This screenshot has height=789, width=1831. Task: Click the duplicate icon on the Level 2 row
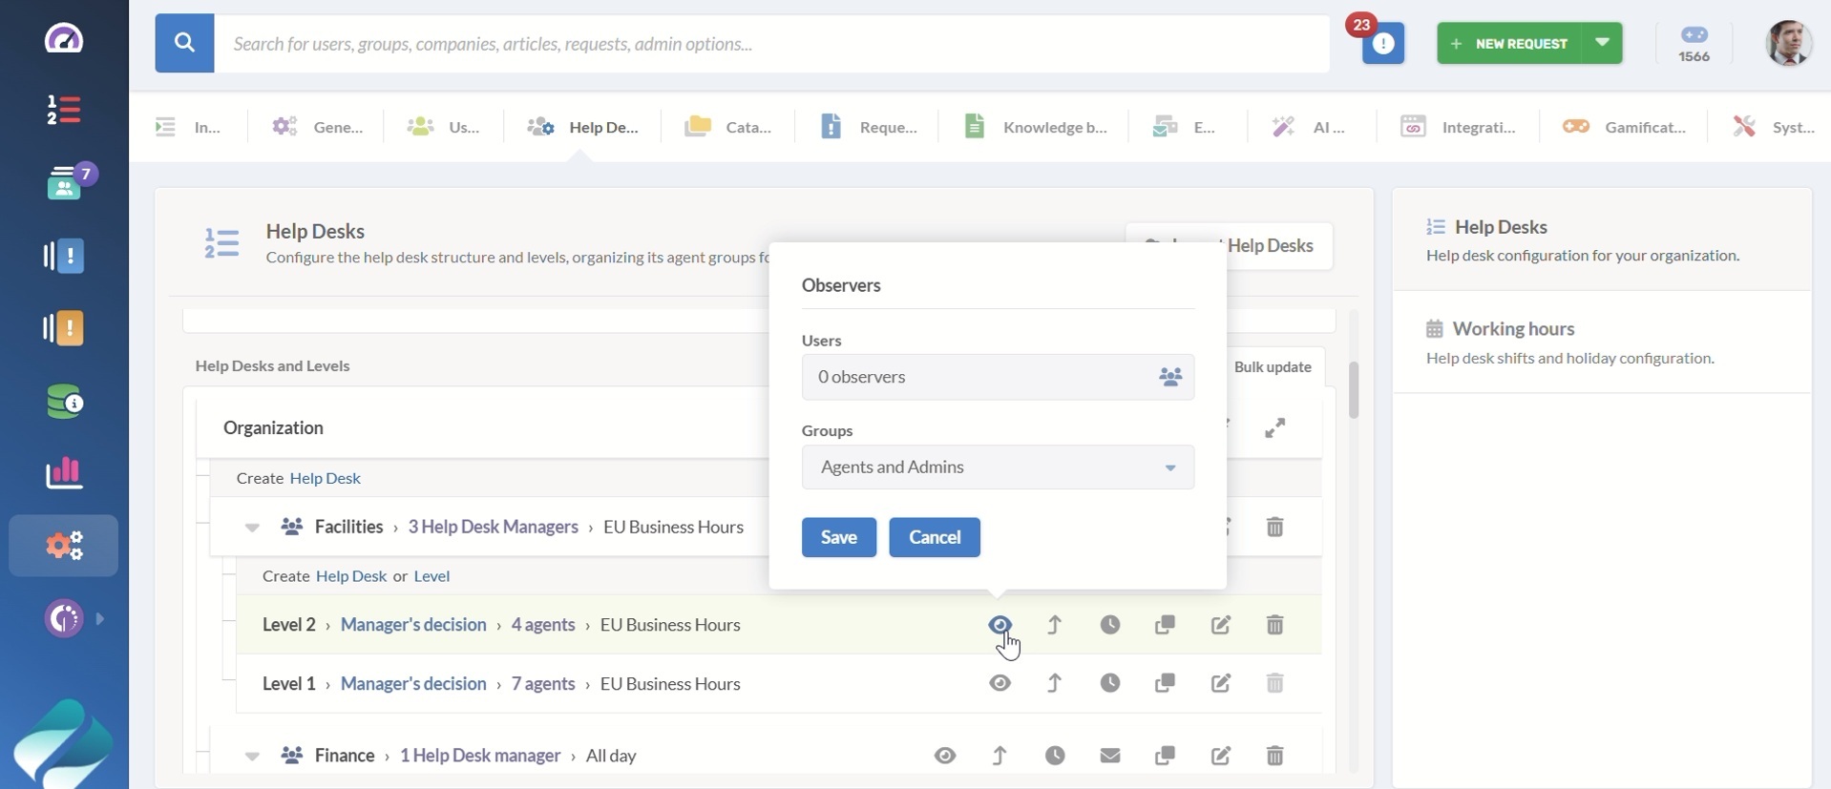(x=1165, y=625)
